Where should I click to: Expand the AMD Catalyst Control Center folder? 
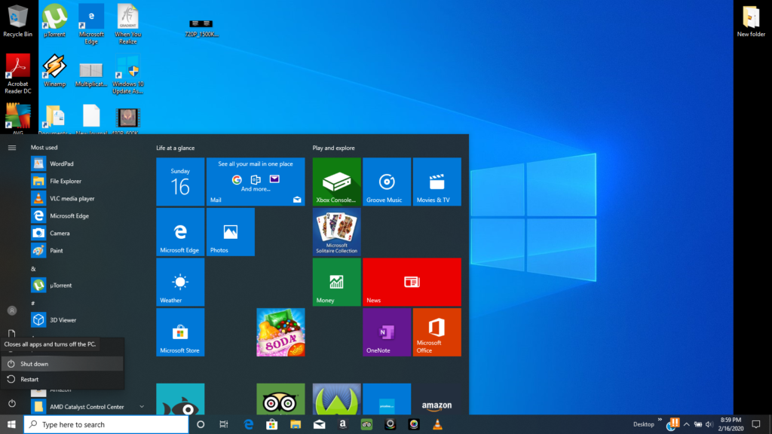pyautogui.click(x=142, y=407)
